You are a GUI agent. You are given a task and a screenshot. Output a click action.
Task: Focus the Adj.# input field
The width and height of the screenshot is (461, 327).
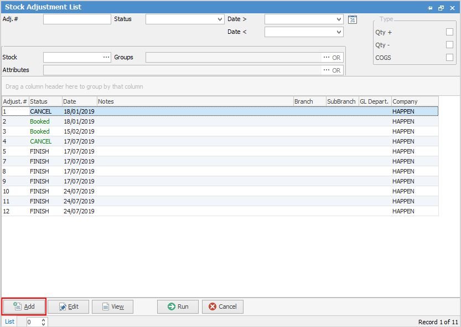click(x=77, y=19)
